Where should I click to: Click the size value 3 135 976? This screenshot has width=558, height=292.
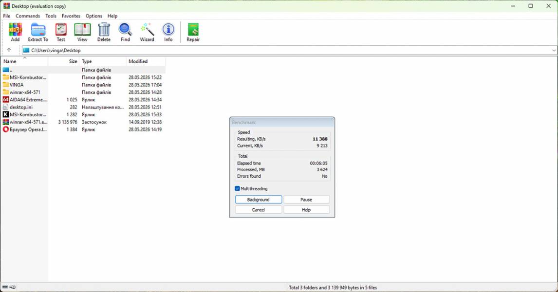[68, 122]
